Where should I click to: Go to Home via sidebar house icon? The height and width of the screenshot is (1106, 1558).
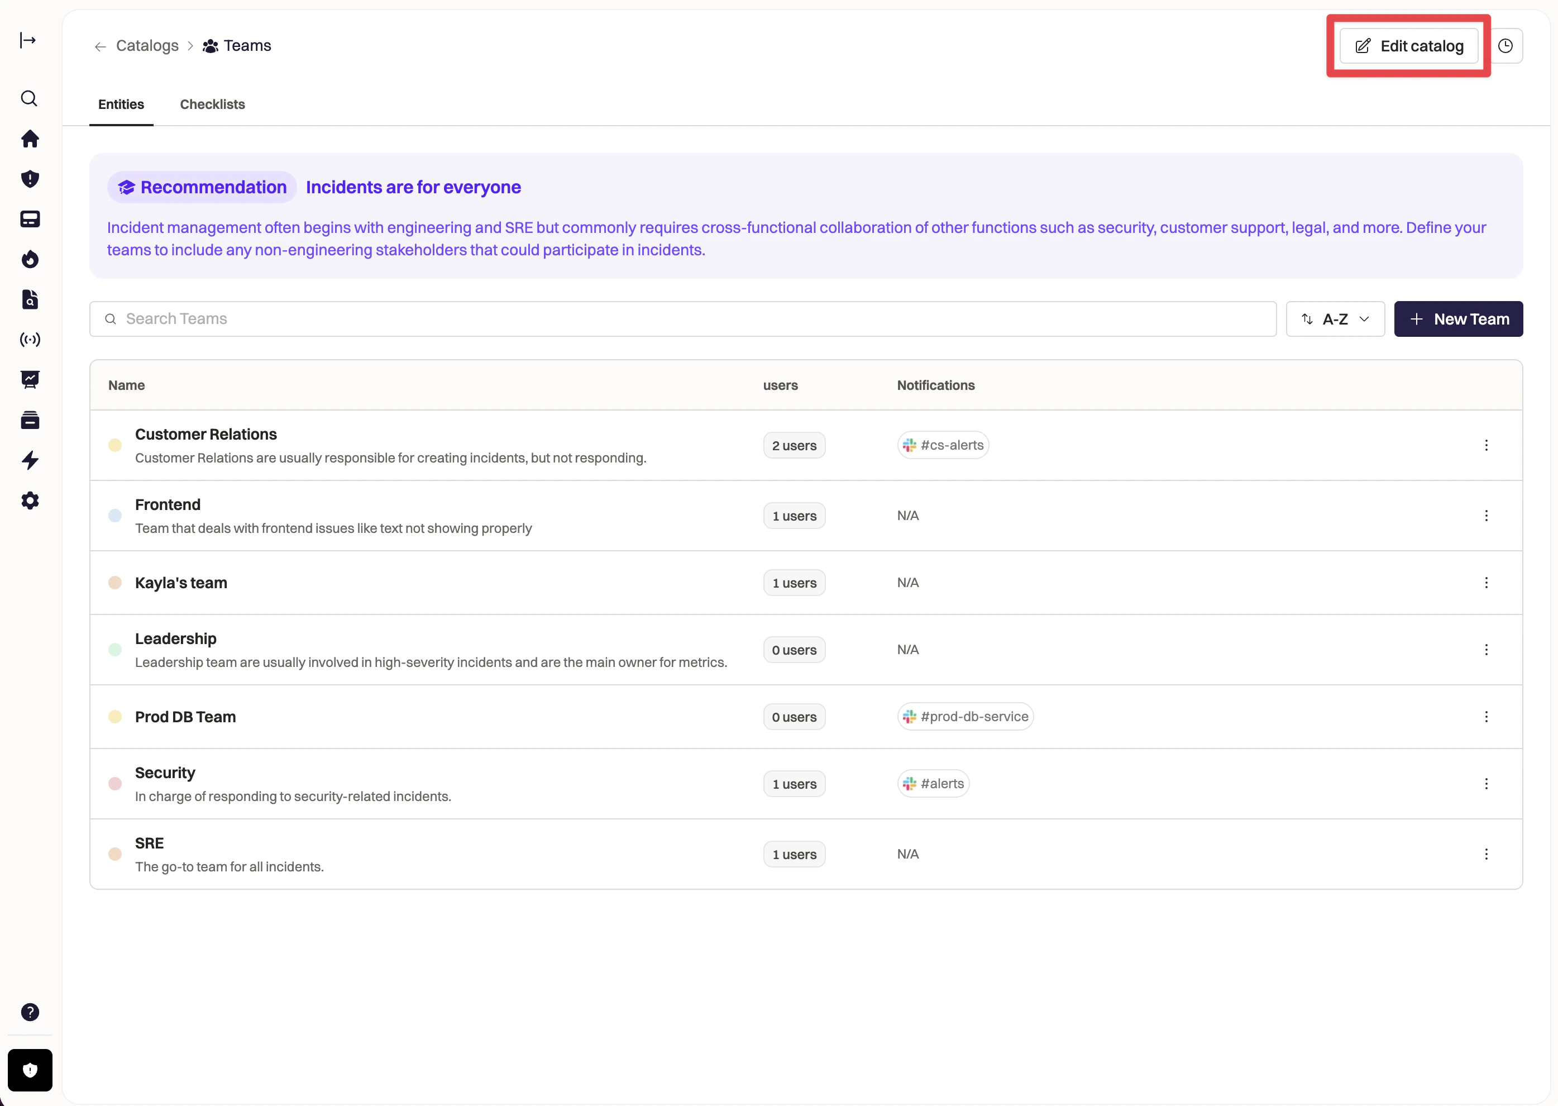click(29, 139)
